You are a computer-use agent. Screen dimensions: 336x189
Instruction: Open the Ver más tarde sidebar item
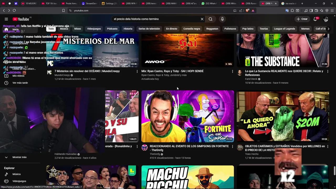[20, 83]
